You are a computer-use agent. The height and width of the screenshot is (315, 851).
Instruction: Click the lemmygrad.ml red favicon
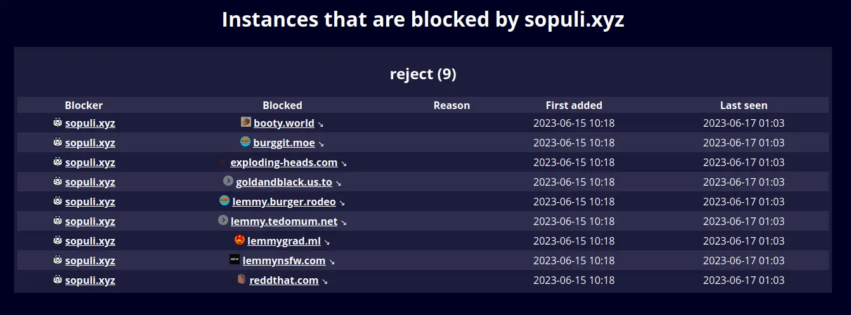coord(240,240)
